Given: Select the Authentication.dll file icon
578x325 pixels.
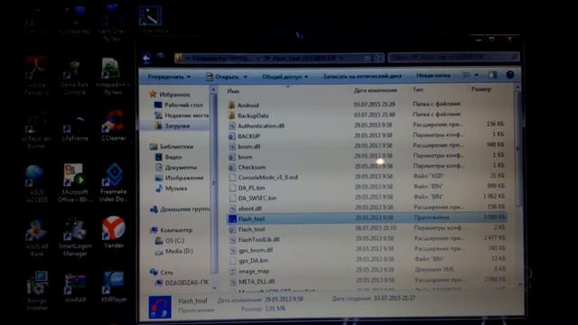Looking at the screenshot, I should point(232,125).
